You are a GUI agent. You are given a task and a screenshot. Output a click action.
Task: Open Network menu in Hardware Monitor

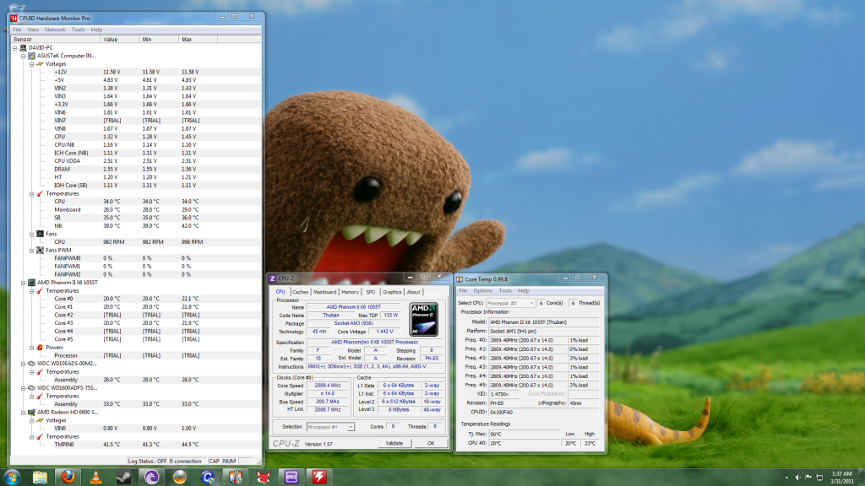pyautogui.click(x=55, y=30)
